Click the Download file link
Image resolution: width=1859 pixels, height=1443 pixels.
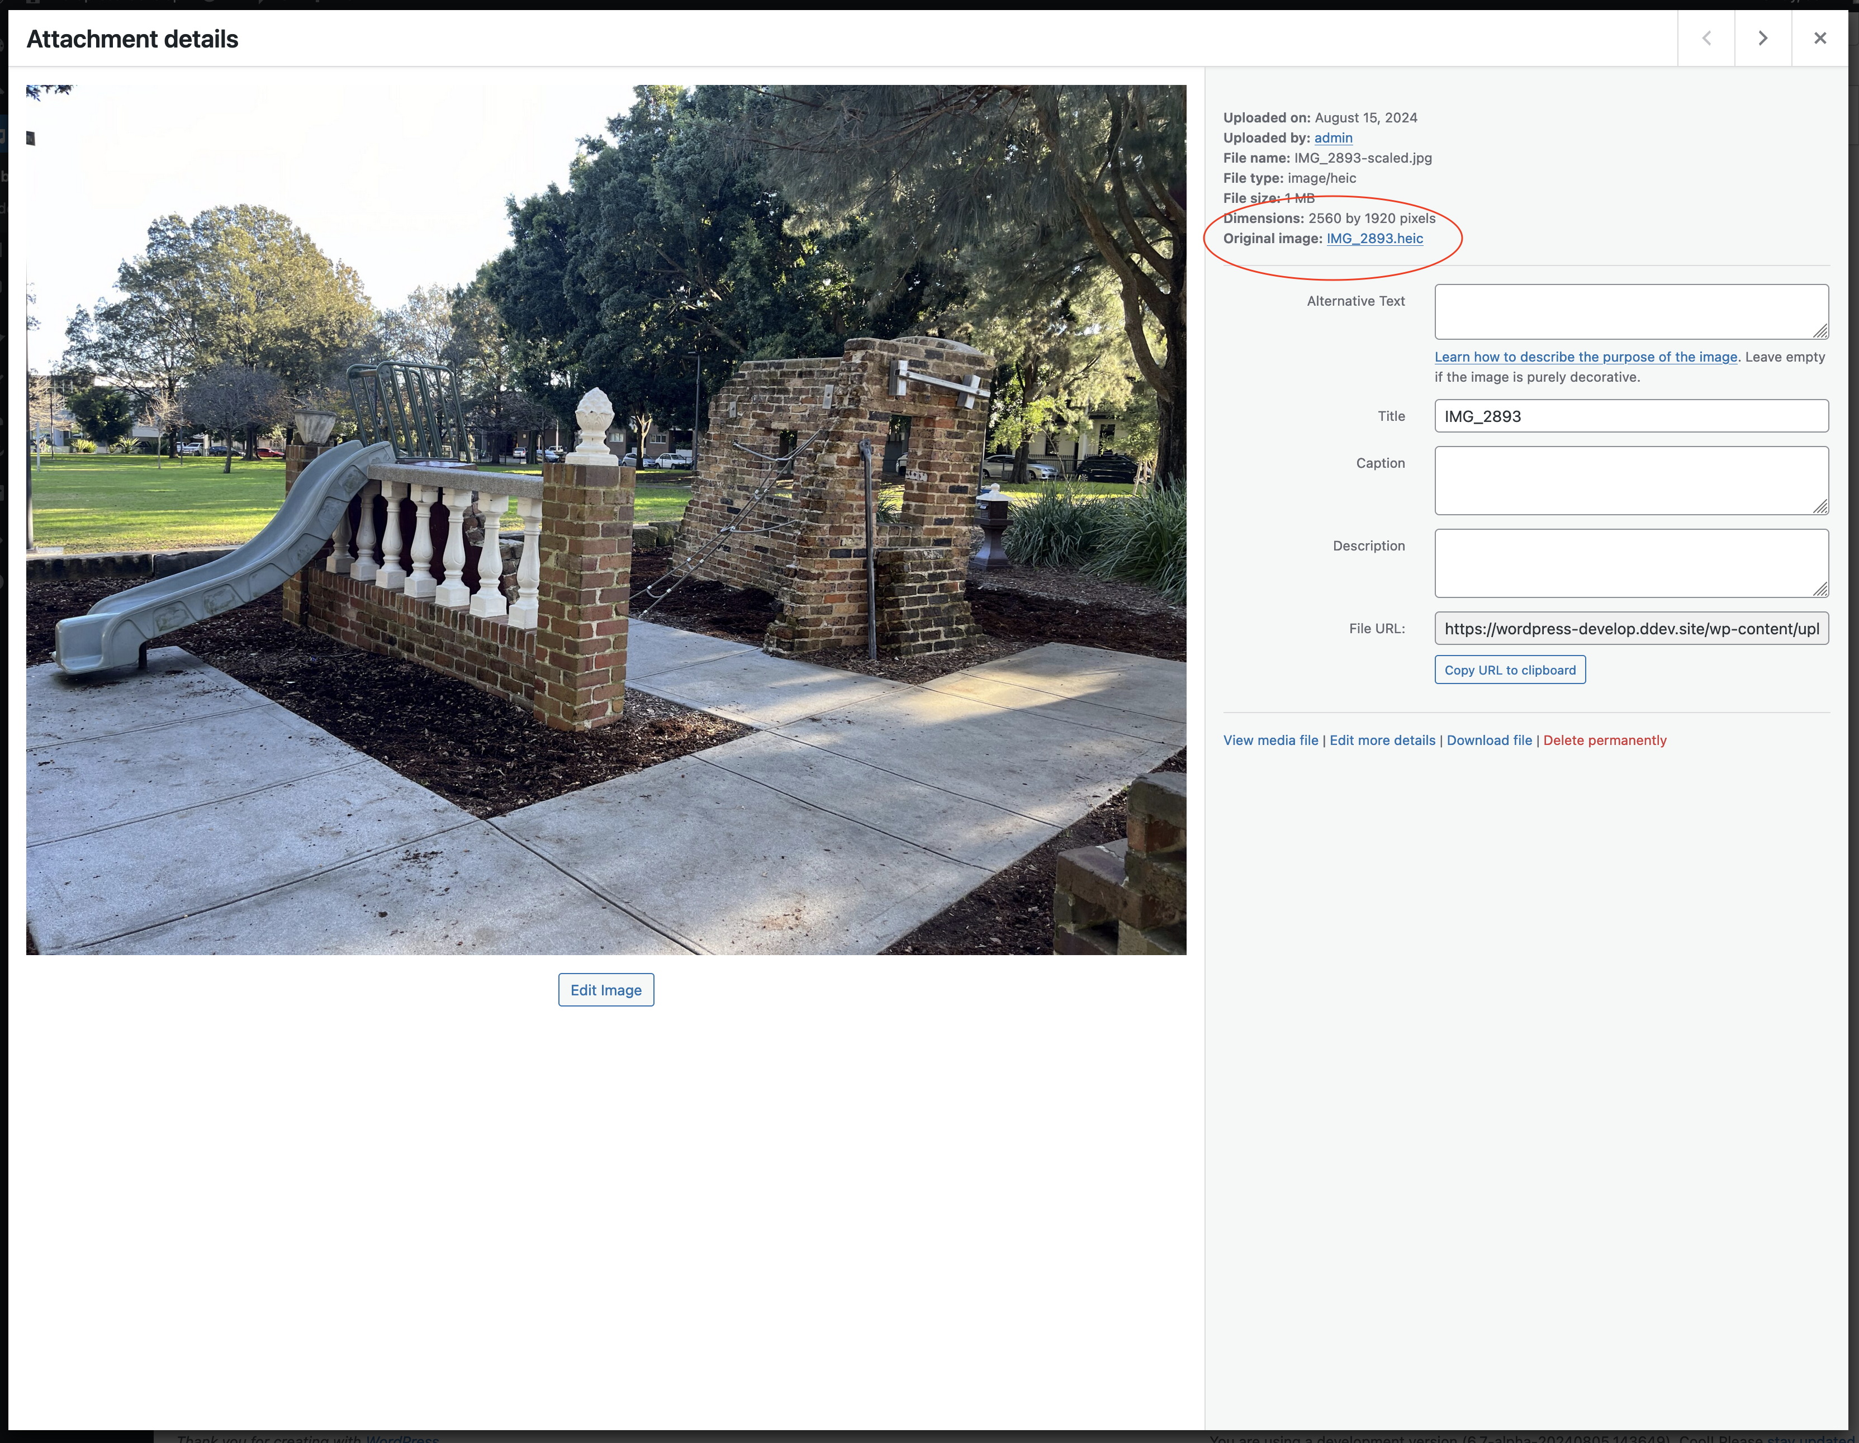pyautogui.click(x=1489, y=740)
